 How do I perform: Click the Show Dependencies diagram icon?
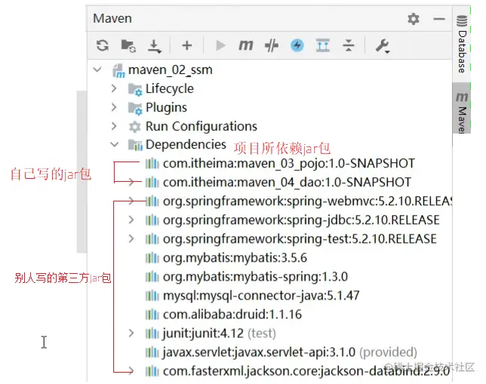[x=323, y=45]
